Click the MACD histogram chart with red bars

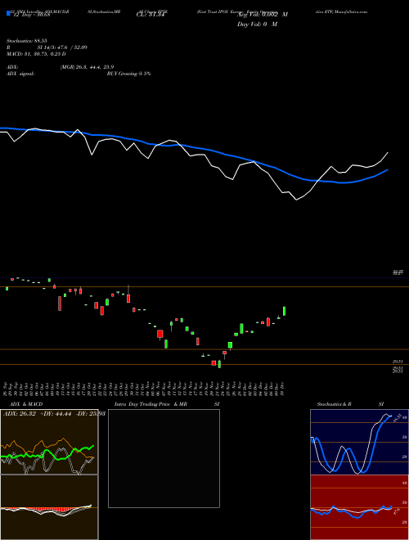click(x=49, y=507)
